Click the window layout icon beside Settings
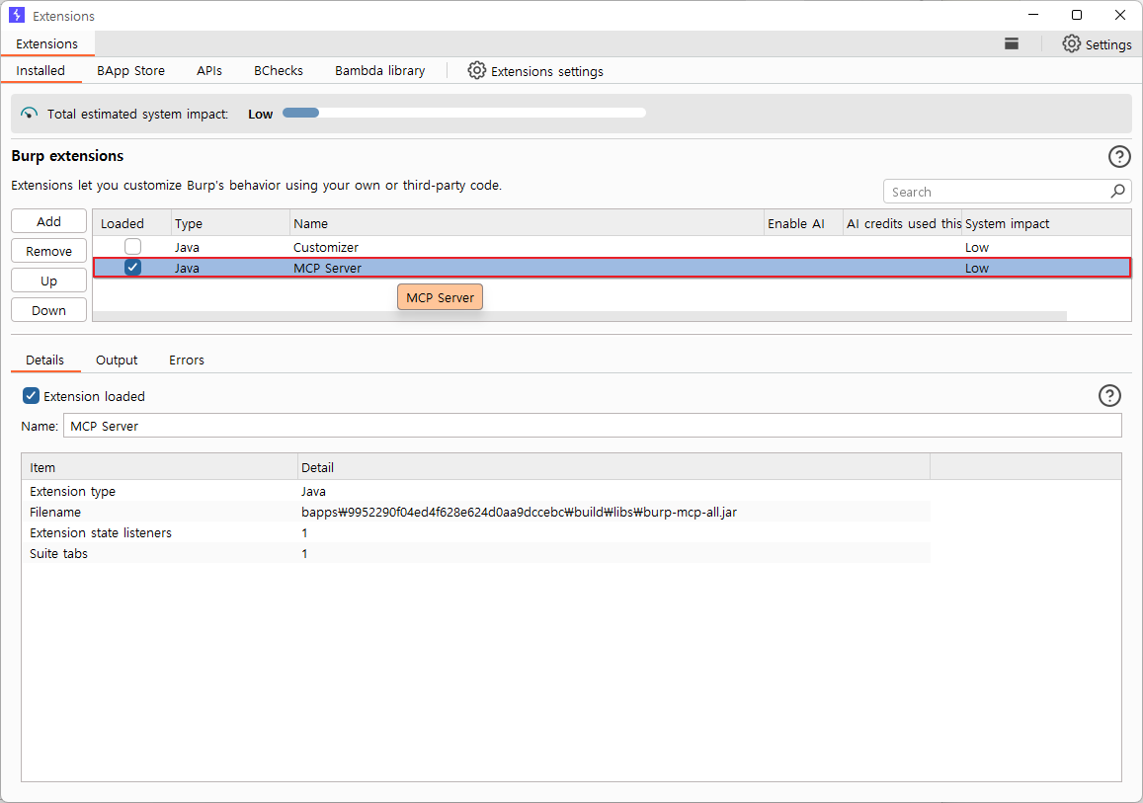 point(1011,43)
